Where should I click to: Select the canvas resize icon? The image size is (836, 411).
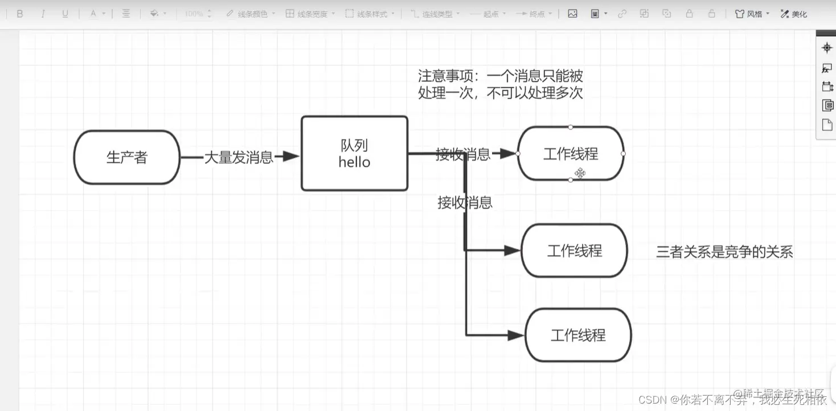pyautogui.click(x=826, y=86)
